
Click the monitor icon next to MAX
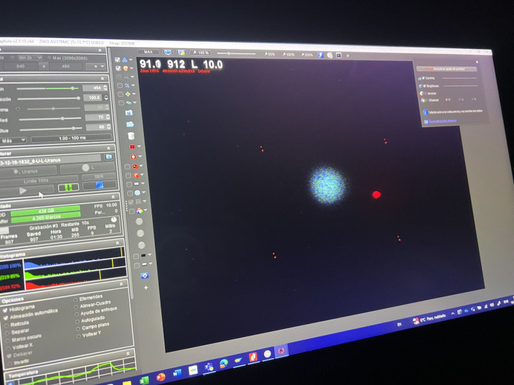[x=168, y=52]
